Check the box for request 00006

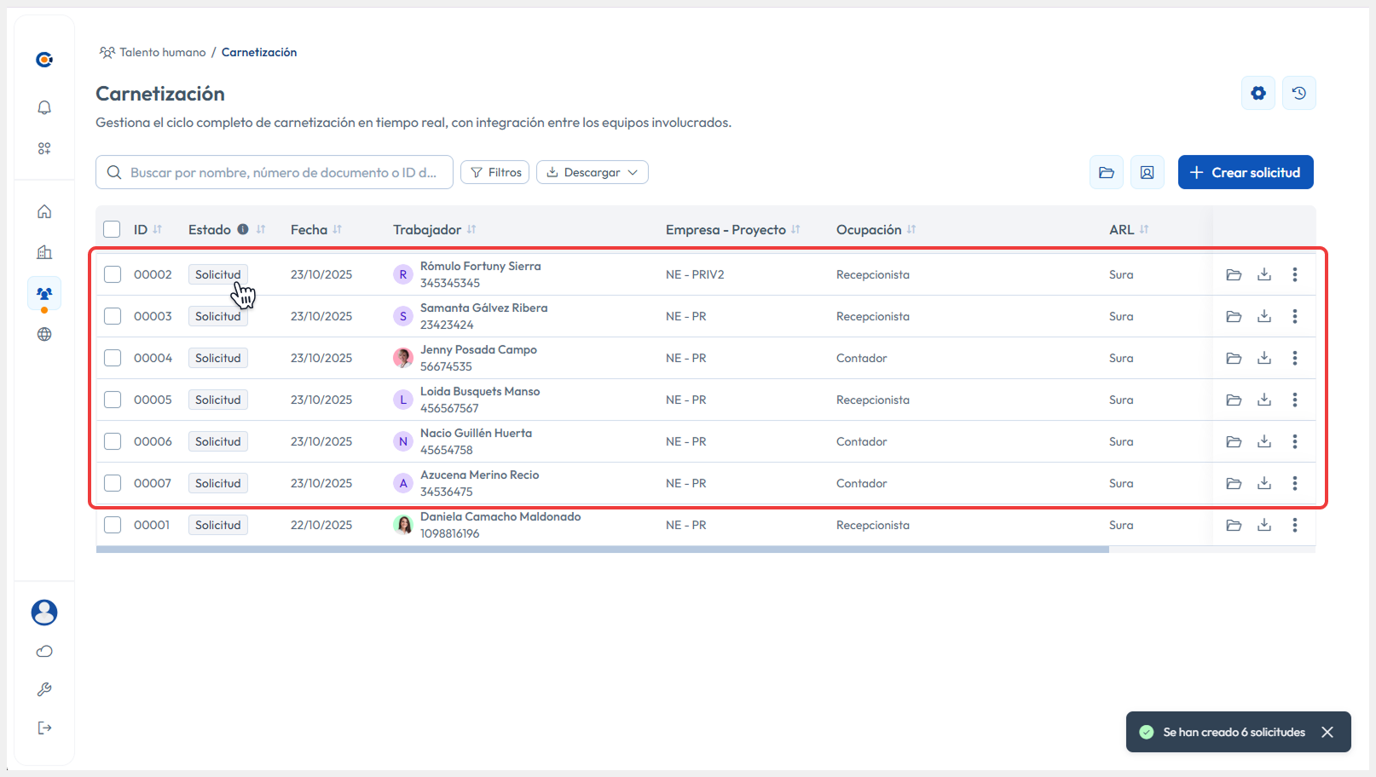(113, 441)
